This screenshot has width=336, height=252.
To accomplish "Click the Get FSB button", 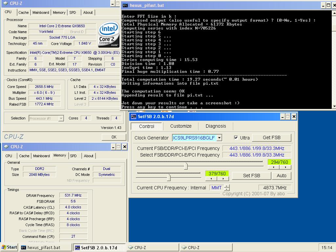I will pos(271,137).
